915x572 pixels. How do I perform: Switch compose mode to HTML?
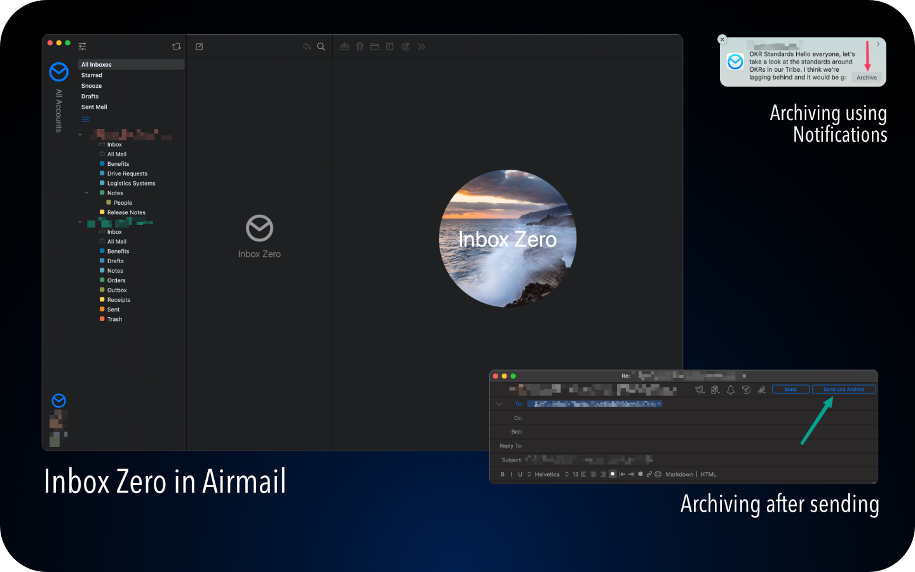[708, 474]
